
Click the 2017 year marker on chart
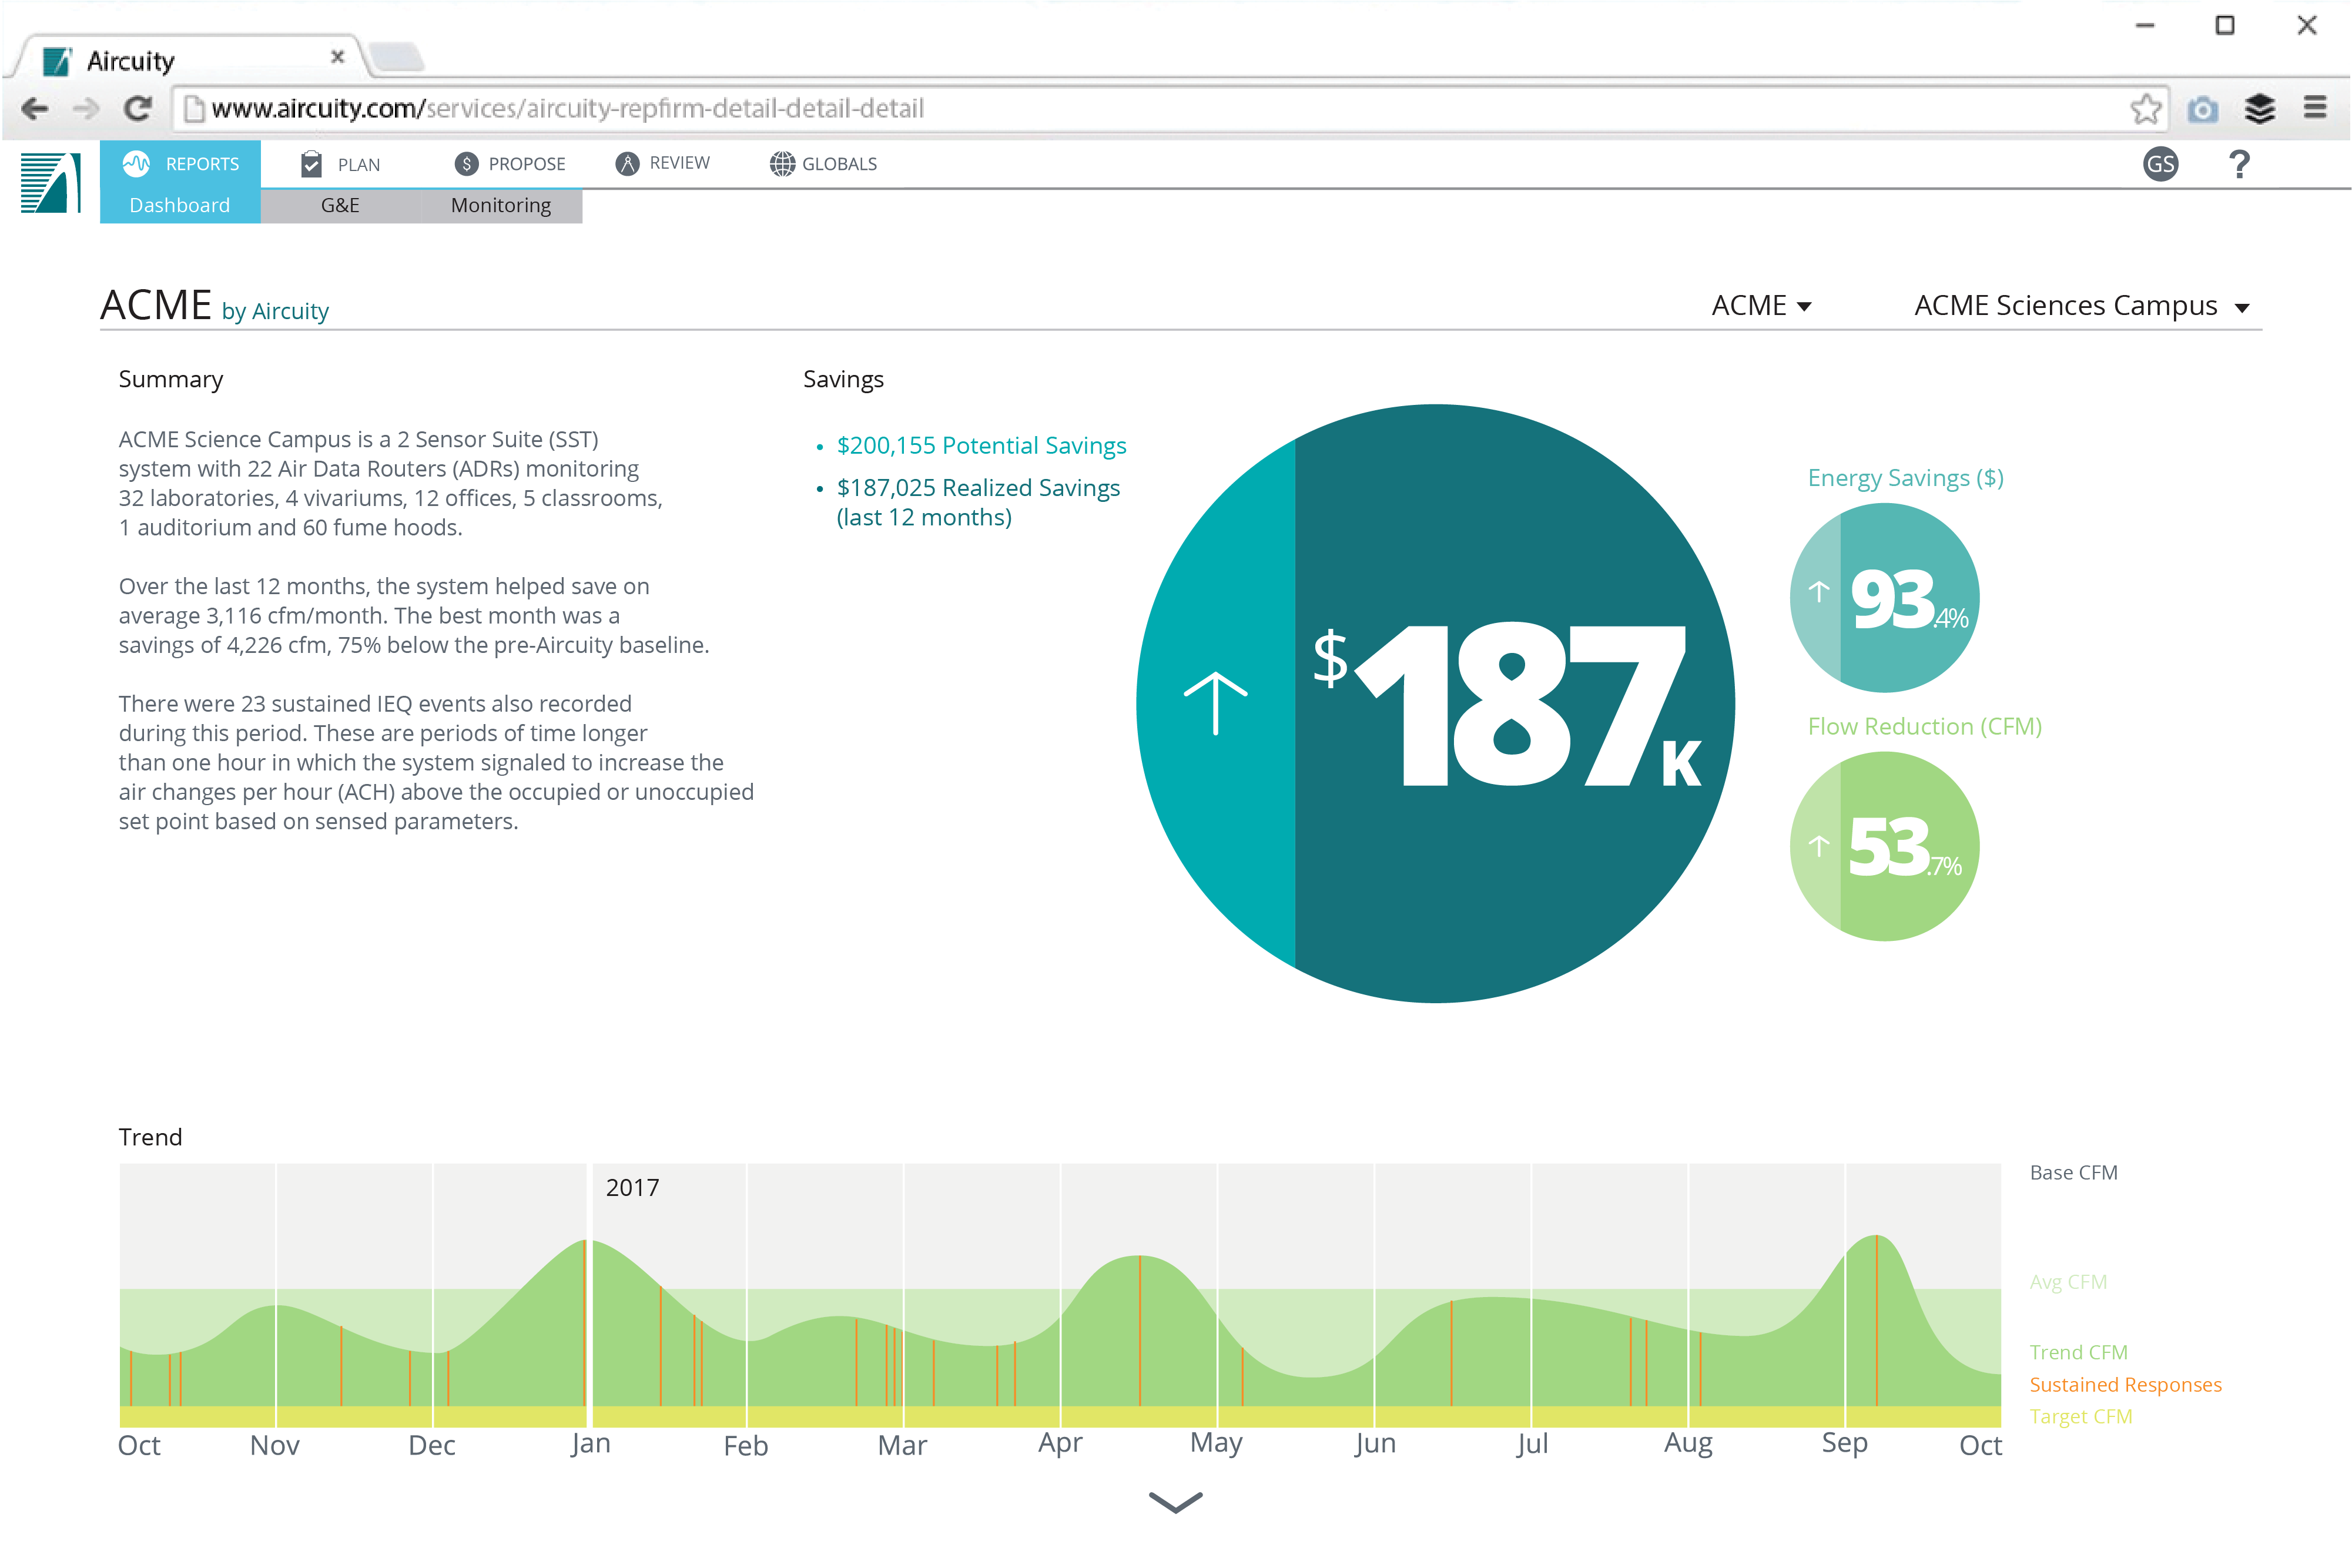[632, 1187]
